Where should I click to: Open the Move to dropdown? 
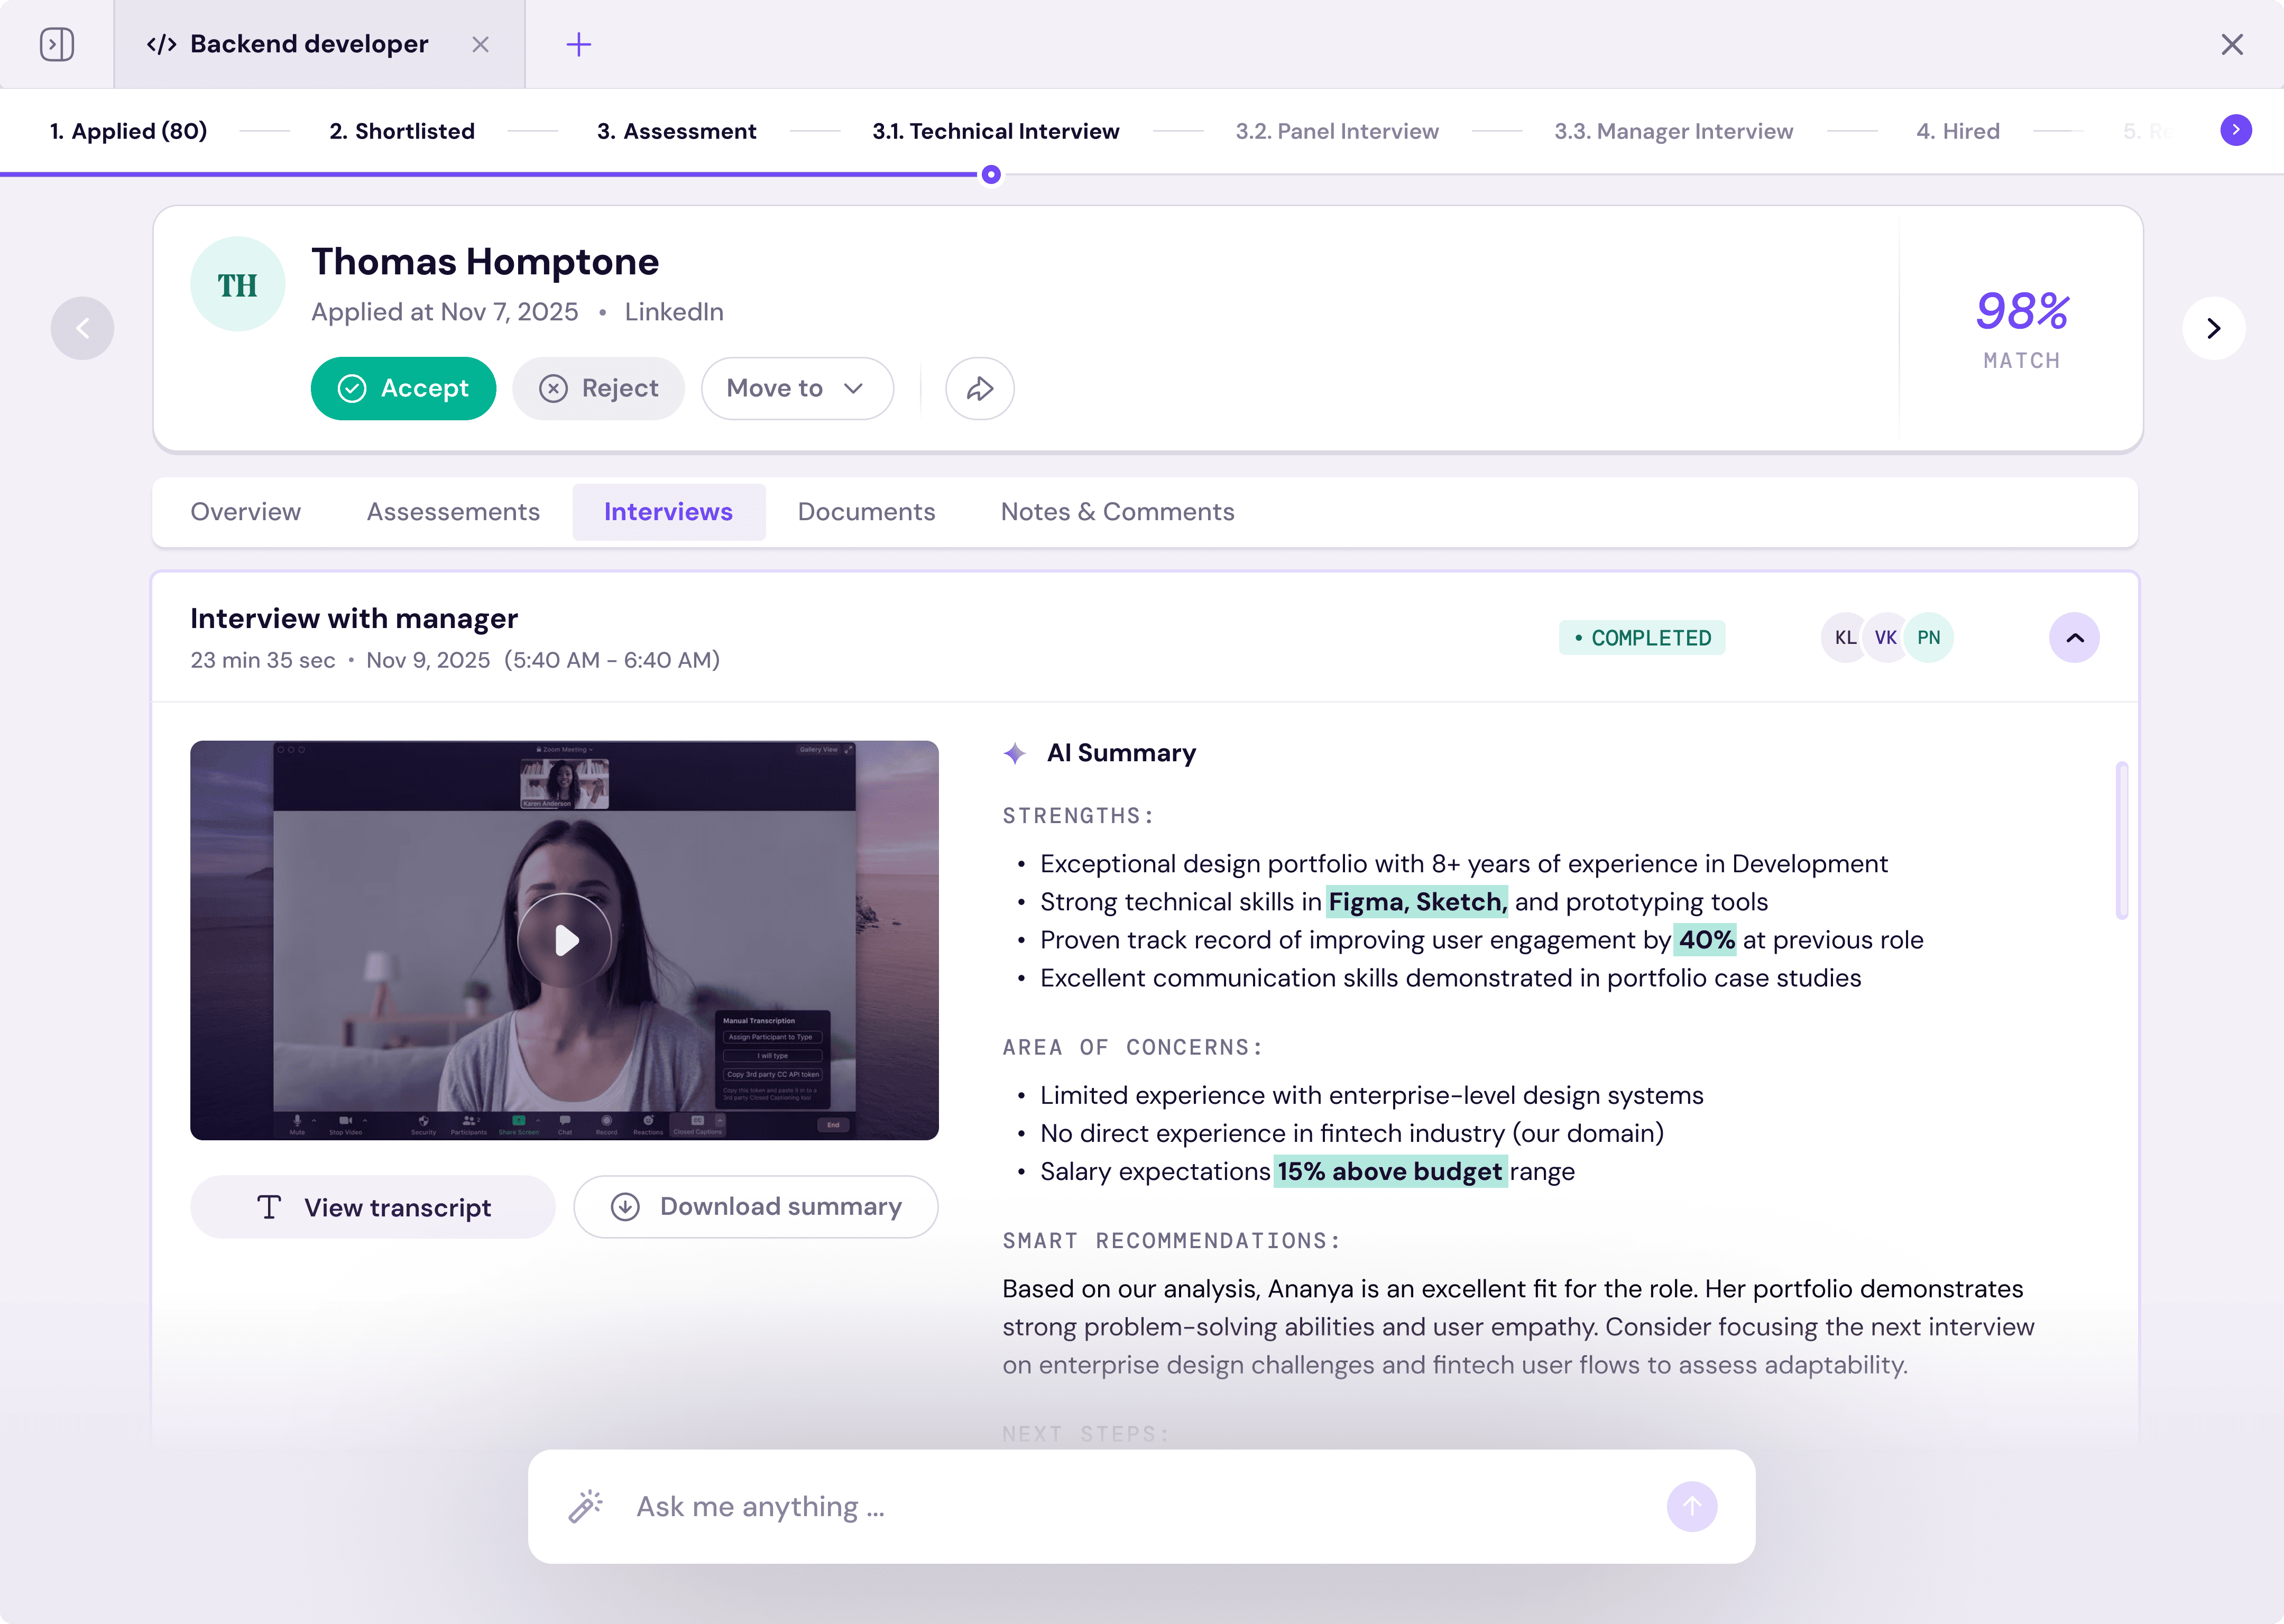click(796, 388)
